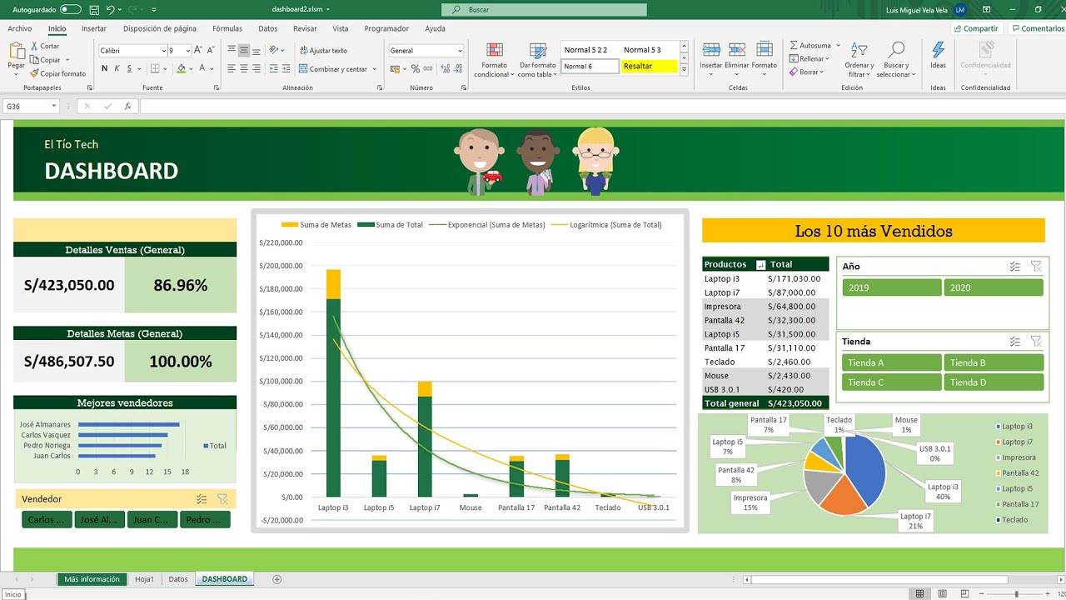Viewport: 1066px width, 600px height.
Task: Click the Copiar formato paintbrush icon
Action: click(36, 73)
